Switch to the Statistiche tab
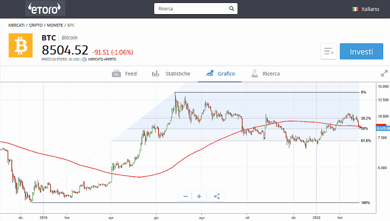The width and height of the screenshot is (390, 221). [174, 74]
